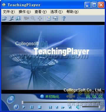Click the third toolbar icon with window

point(18,18)
